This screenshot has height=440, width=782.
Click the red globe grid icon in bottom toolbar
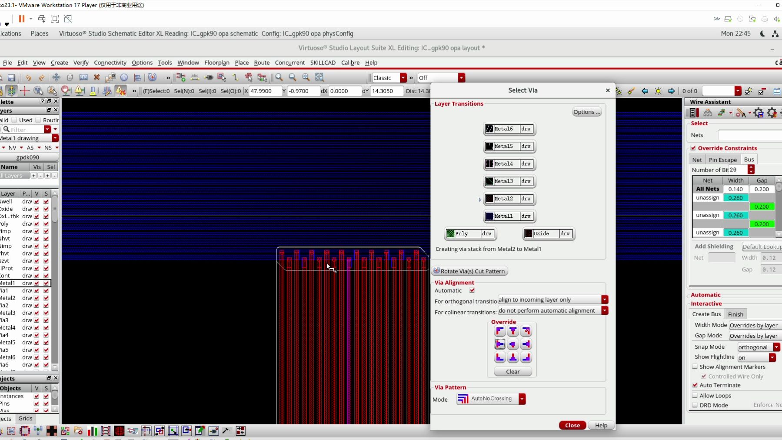point(119,431)
